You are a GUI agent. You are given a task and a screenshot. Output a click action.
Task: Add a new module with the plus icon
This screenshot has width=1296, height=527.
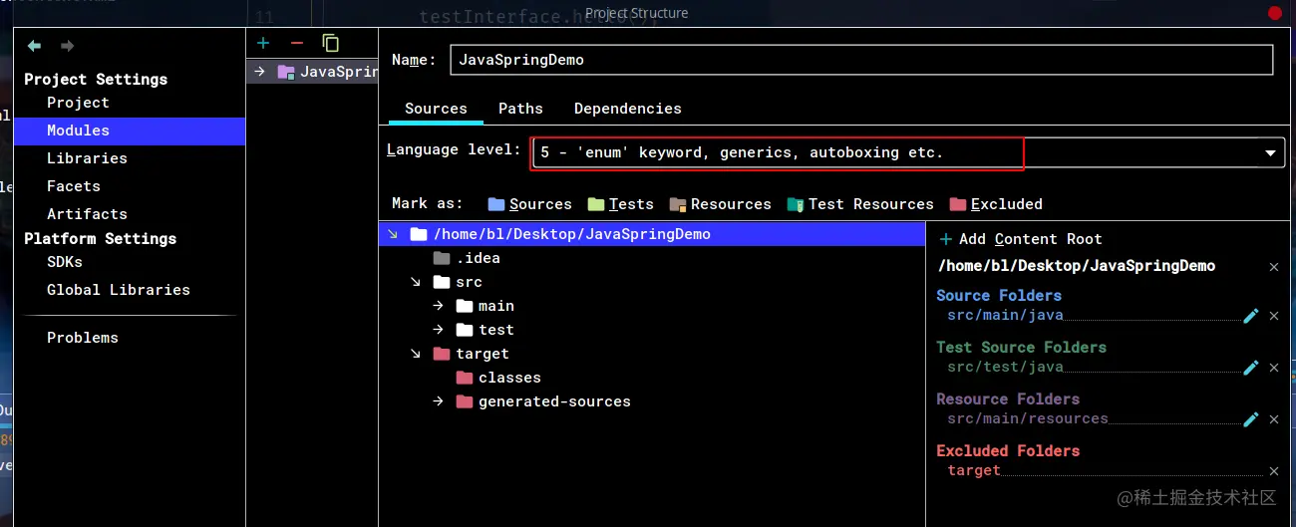click(x=263, y=43)
